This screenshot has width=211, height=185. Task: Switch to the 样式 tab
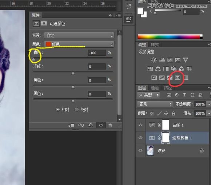tap(155, 44)
